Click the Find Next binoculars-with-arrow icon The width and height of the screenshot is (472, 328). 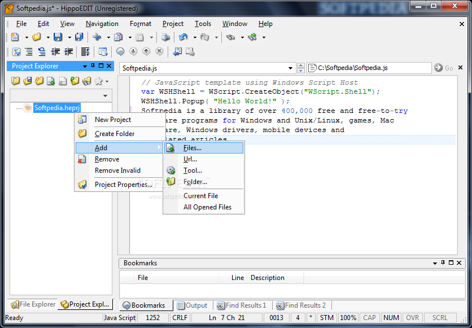252,37
